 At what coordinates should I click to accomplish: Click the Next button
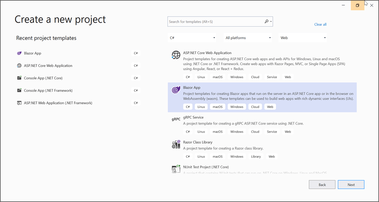(351, 185)
